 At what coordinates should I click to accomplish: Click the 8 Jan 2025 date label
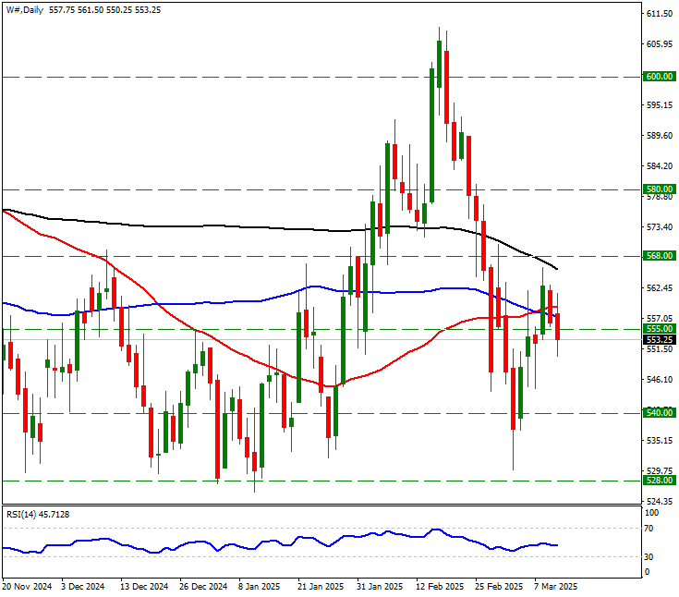pyautogui.click(x=260, y=587)
